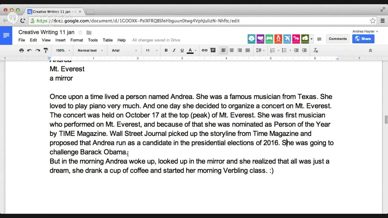This screenshot has width=388, height=218.
Task: Click the Comments button
Action: (x=338, y=39)
